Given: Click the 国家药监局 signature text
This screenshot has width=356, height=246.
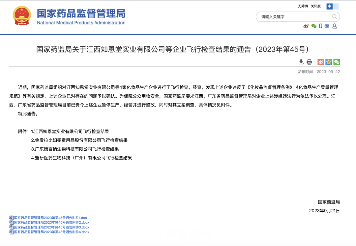Looking at the screenshot, I should tap(329, 202).
